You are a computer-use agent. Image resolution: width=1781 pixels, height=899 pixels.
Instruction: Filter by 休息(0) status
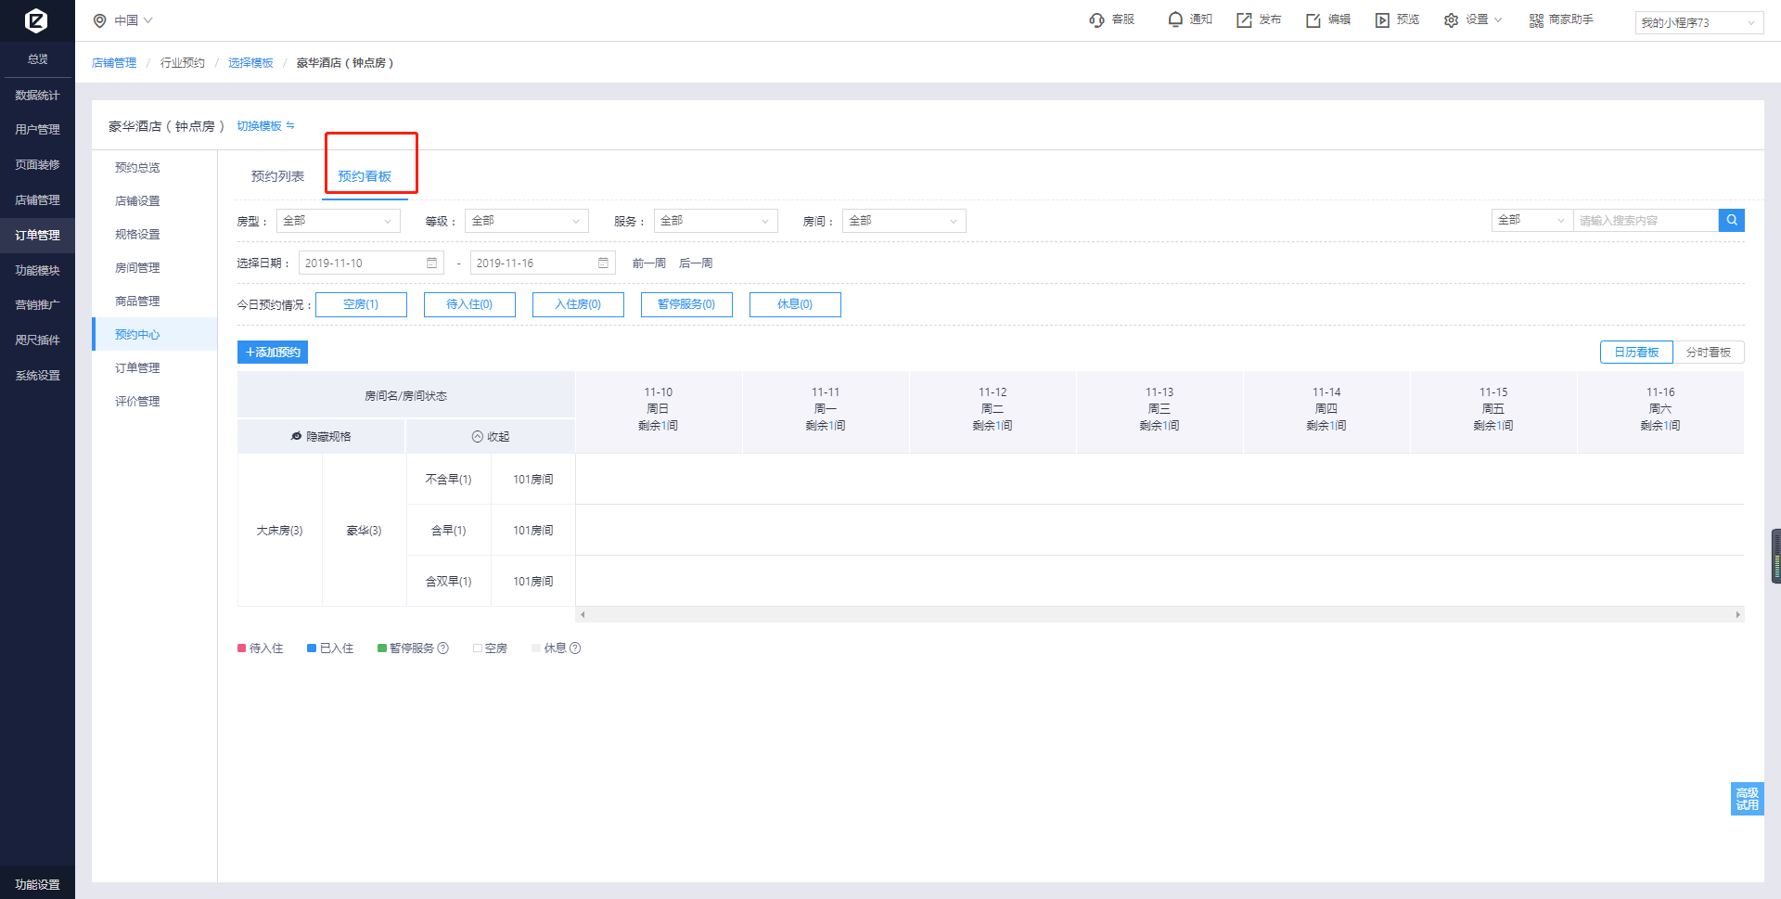(795, 304)
